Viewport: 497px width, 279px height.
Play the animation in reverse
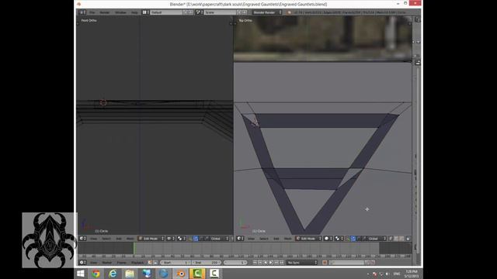pos(266,263)
